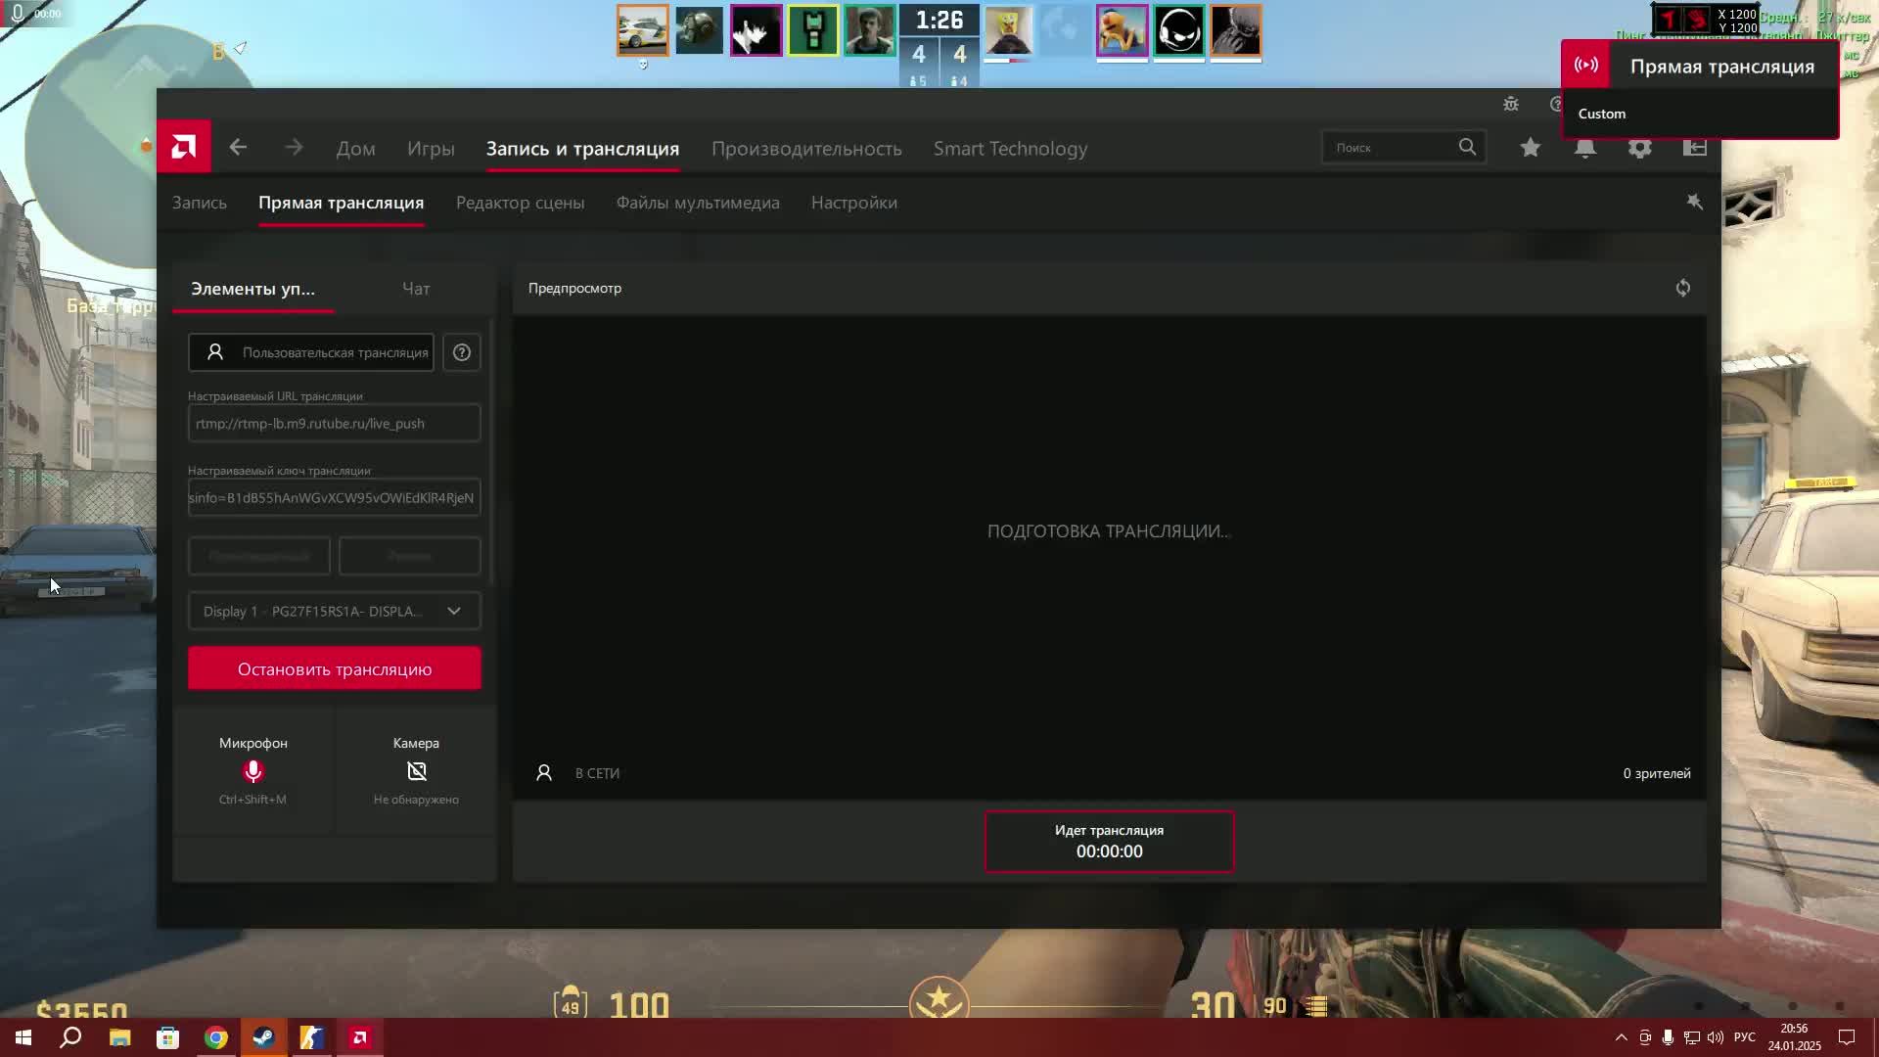Open the Производительность menu
Image resolution: width=1879 pixels, height=1057 pixels.
[806, 149]
